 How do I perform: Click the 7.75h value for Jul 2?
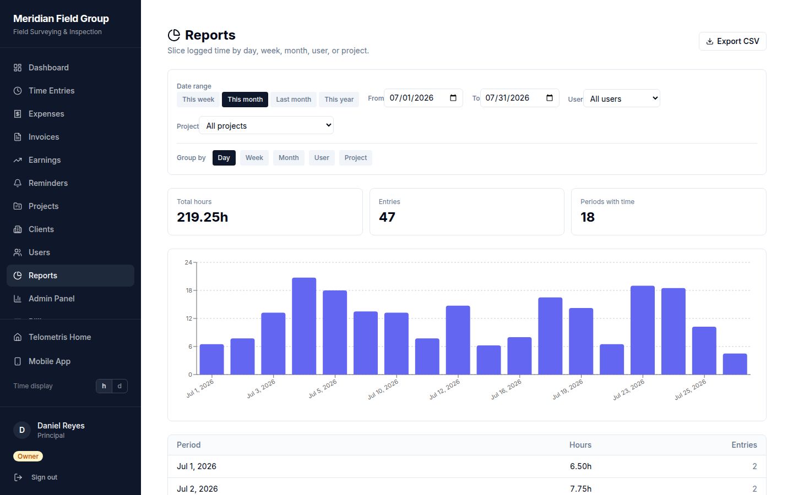point(580,489)
